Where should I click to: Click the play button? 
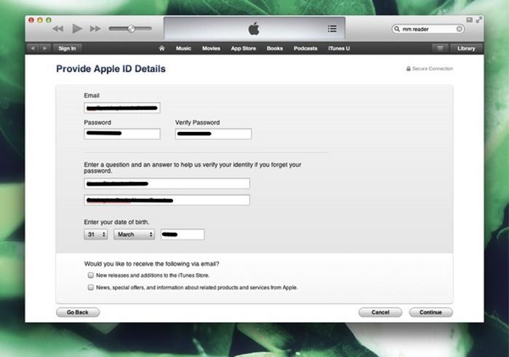coord(77,29)
